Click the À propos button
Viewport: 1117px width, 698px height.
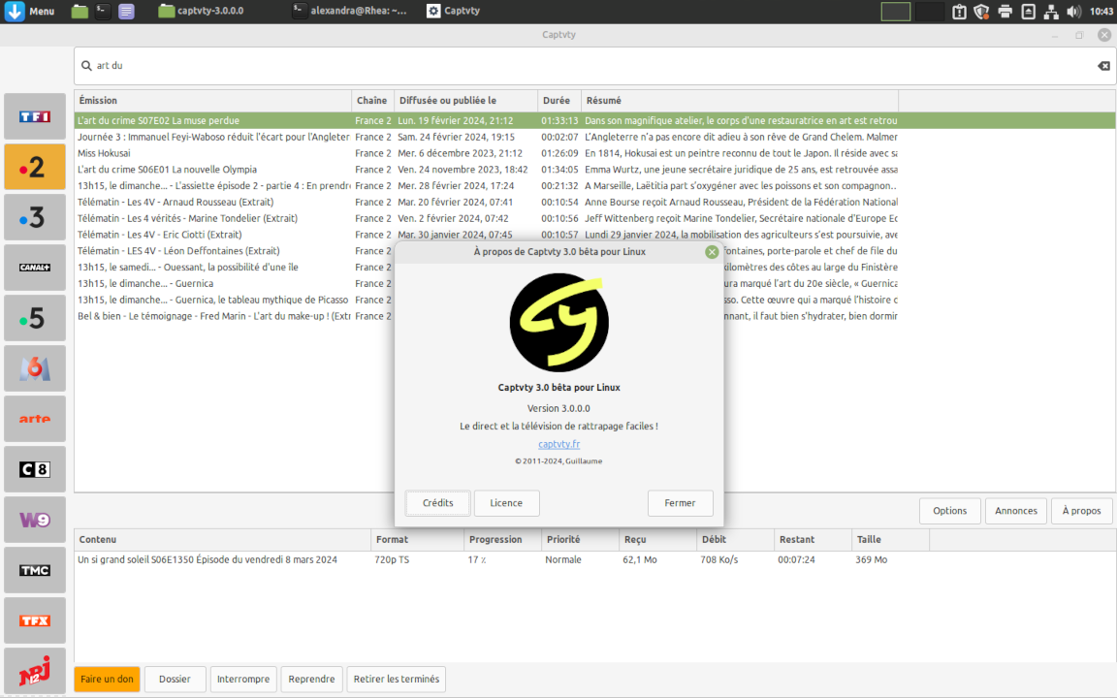click(x=1081, y=511)
